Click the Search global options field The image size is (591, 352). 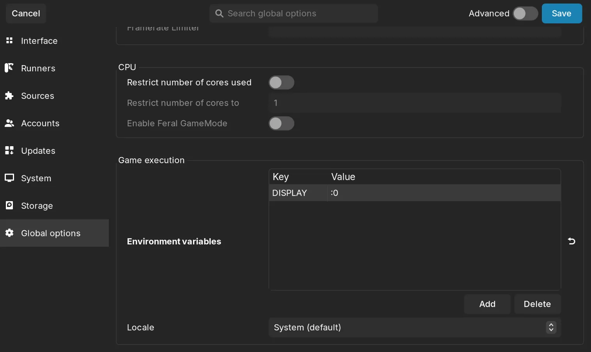coord(296,14)
